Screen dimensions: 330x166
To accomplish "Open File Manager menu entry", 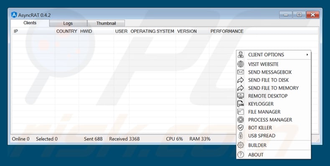I will [274, 112].
